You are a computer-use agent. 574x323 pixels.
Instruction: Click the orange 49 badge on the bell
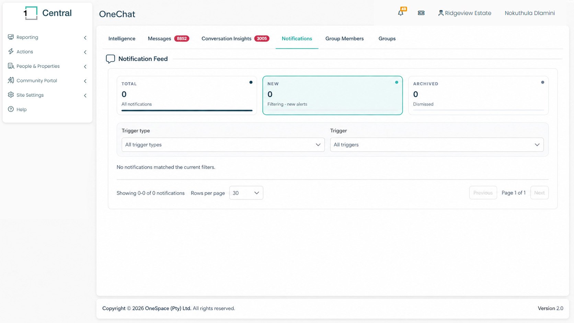coord(404,9)
